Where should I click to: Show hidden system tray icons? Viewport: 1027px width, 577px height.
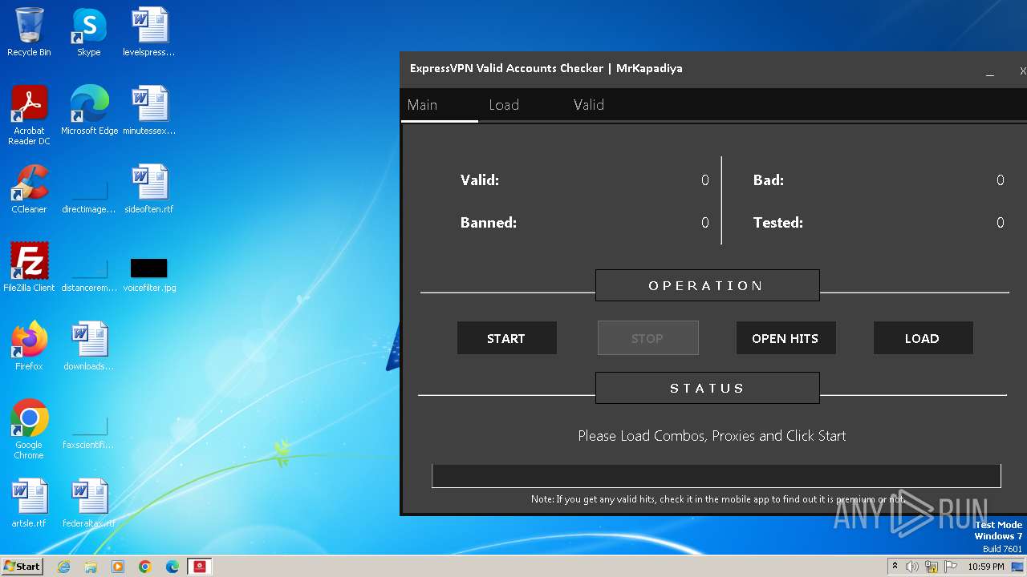[x=895, y=567]
